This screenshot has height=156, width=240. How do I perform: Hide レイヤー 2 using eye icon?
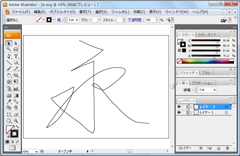[179, 107]
